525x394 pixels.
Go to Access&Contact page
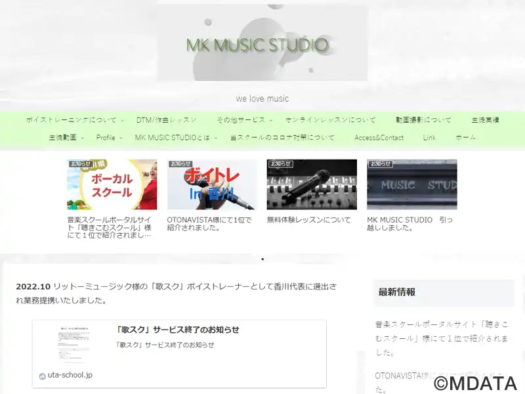coord(379,137)
